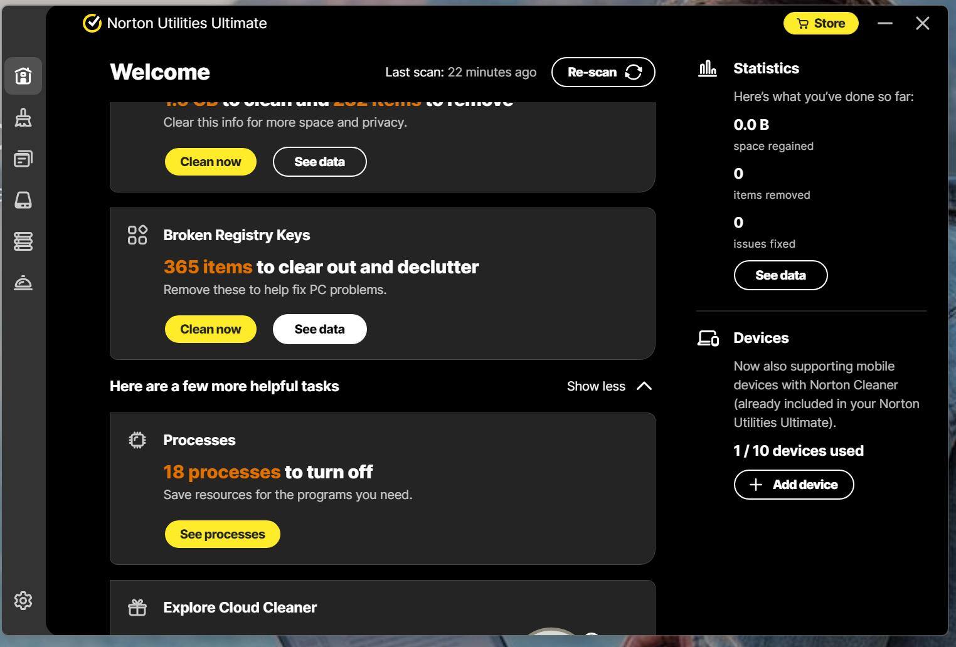The height and width of the screenshot is (647, 956).
Task: Select the stacked layers sidebar icon
Action: [x=23, y=241]
